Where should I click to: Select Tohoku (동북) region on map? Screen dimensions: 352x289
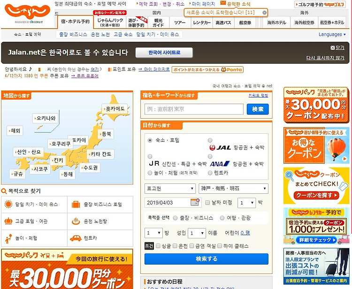[x=106, y=134]
